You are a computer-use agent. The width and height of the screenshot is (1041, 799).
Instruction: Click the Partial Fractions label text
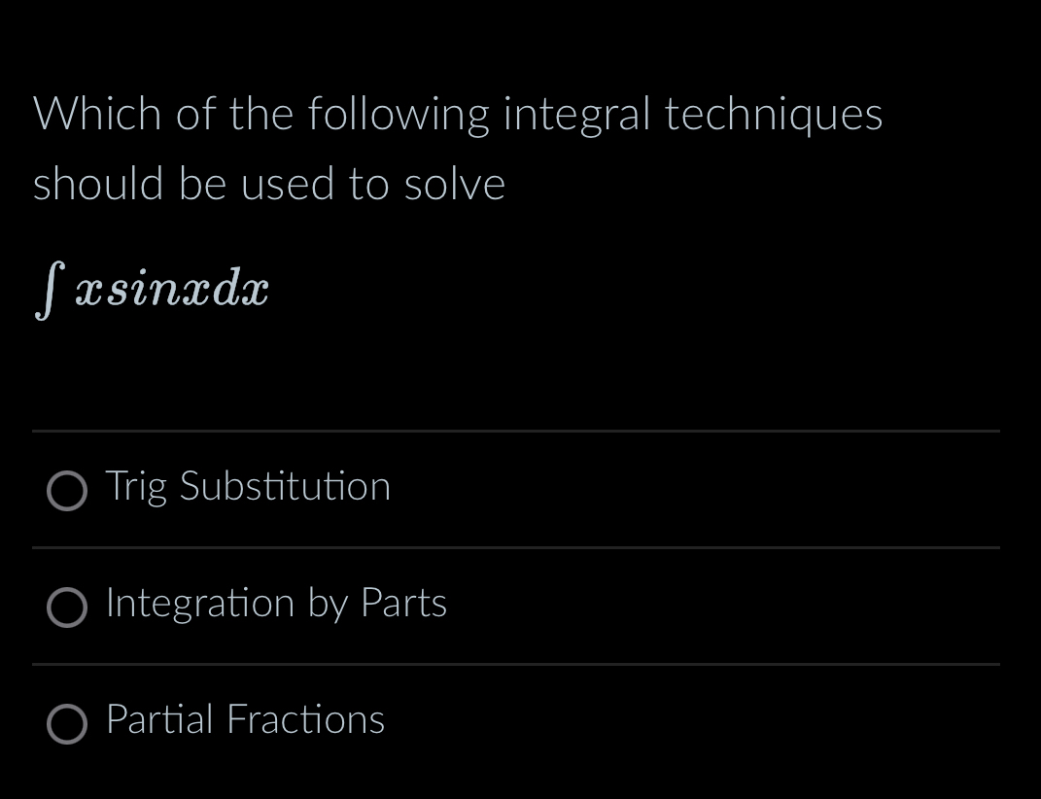(244, 721)
